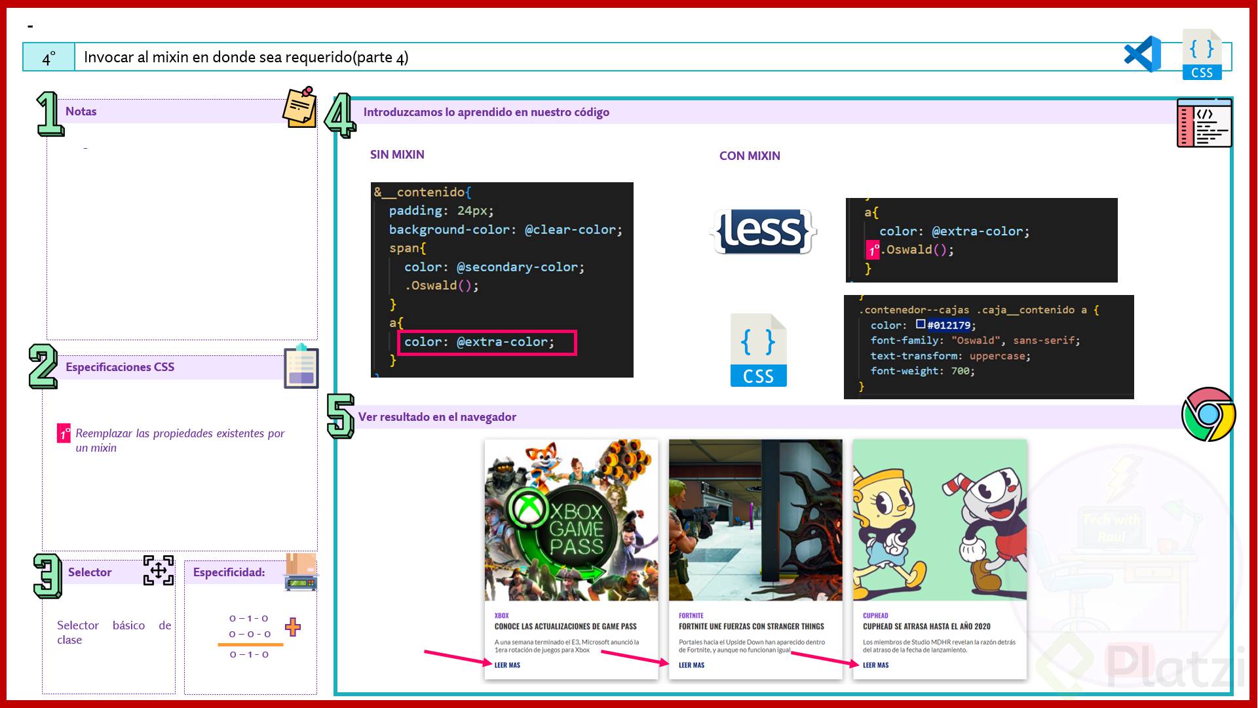Click the CSS file icon in header

pyautogui.click(x=1202, y=55)
